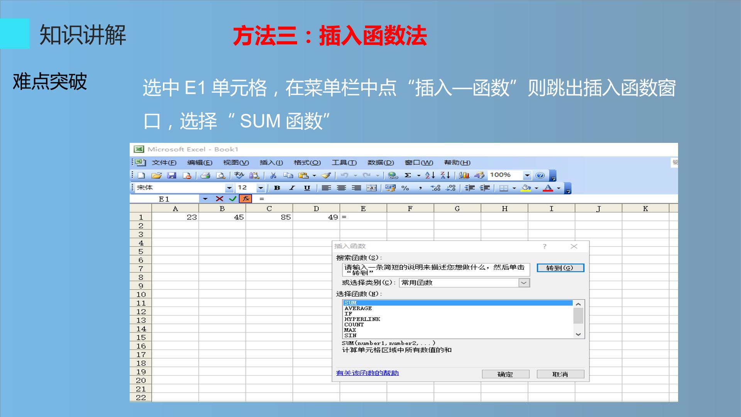741x417 pixels.
Task: Apply Percent Style format
Action: click(x=405, y=188)
